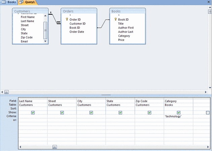Screen dimensions: 212x151
Task: Click right arrow of diagram horizontal scrollbar
Action: point(206,92)
